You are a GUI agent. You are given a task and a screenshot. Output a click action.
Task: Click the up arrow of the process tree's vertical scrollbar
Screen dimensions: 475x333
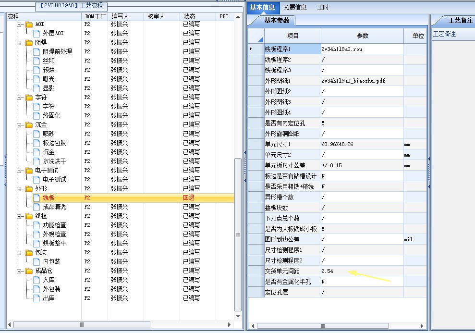click(238, 17)
